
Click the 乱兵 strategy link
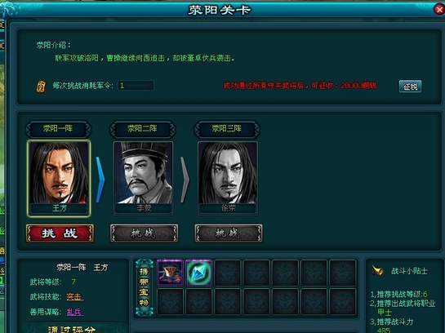point(74,312)
